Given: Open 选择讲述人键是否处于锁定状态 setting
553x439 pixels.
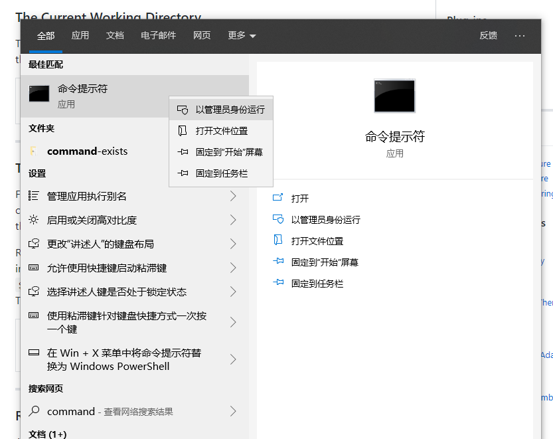Looking at the screenshot, I should pos(135,292).
